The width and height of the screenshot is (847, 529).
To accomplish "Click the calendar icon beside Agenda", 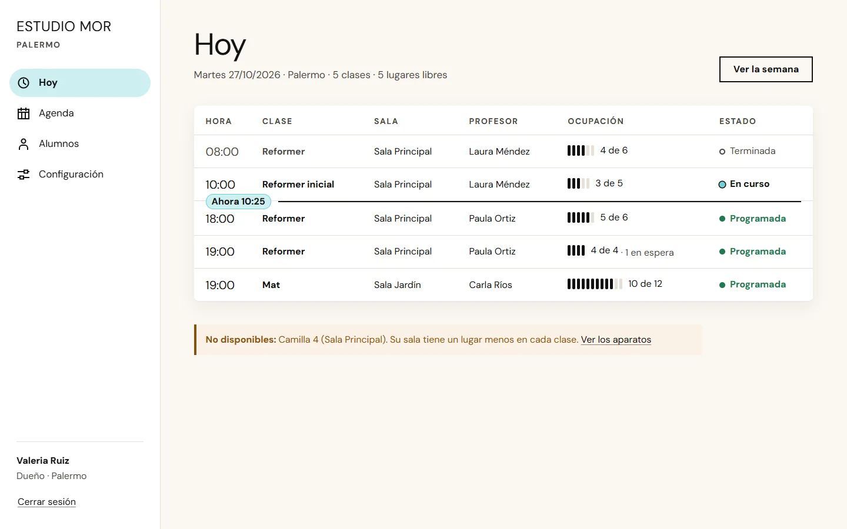I will click(24, 113).
